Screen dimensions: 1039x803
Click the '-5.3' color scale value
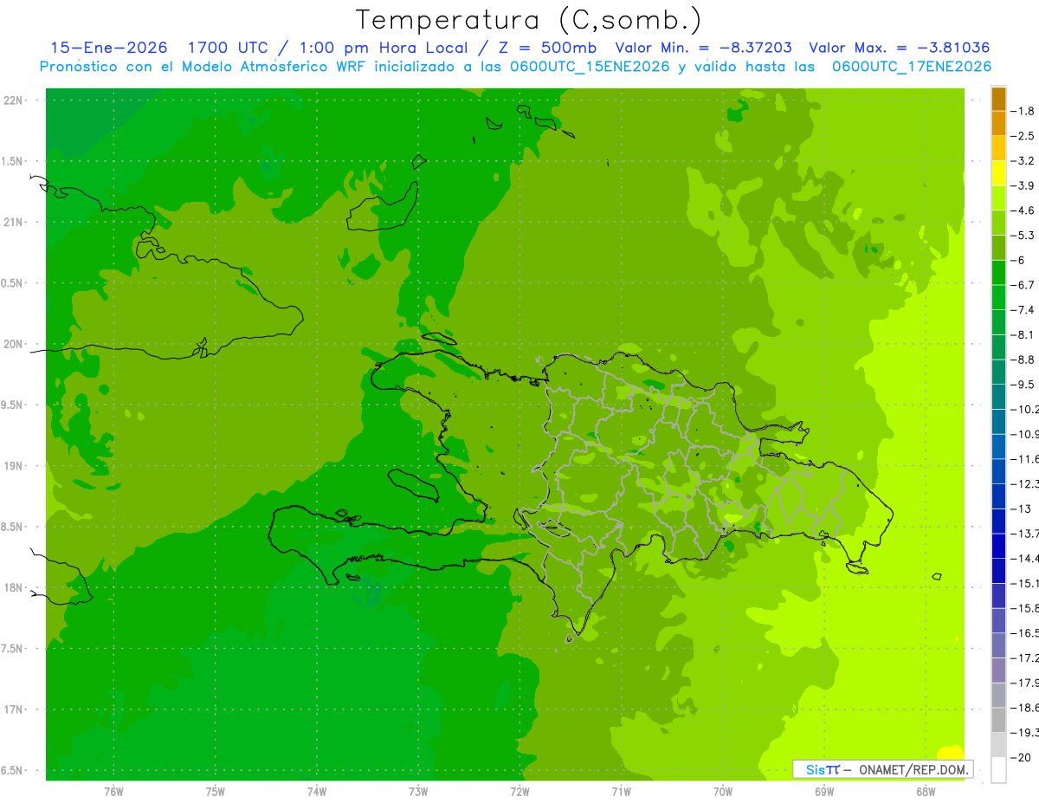point(1023,236)
